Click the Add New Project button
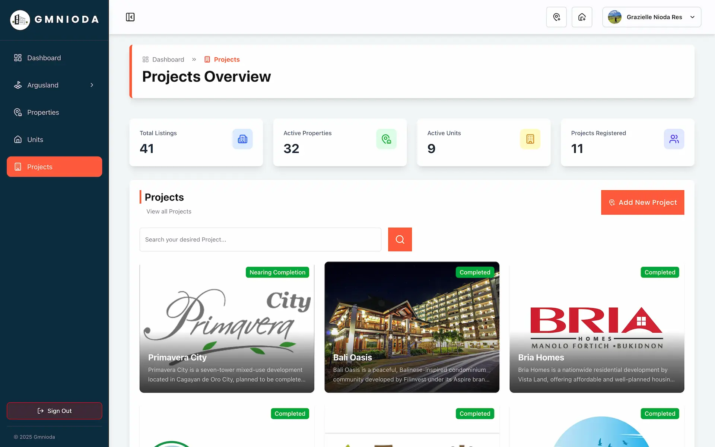 tap(642, 202)
